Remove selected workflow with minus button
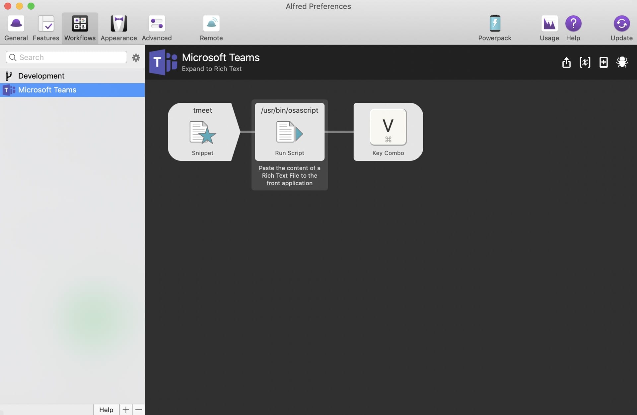Viewport: 637px width, 415px height. click(x=139, y=410)
